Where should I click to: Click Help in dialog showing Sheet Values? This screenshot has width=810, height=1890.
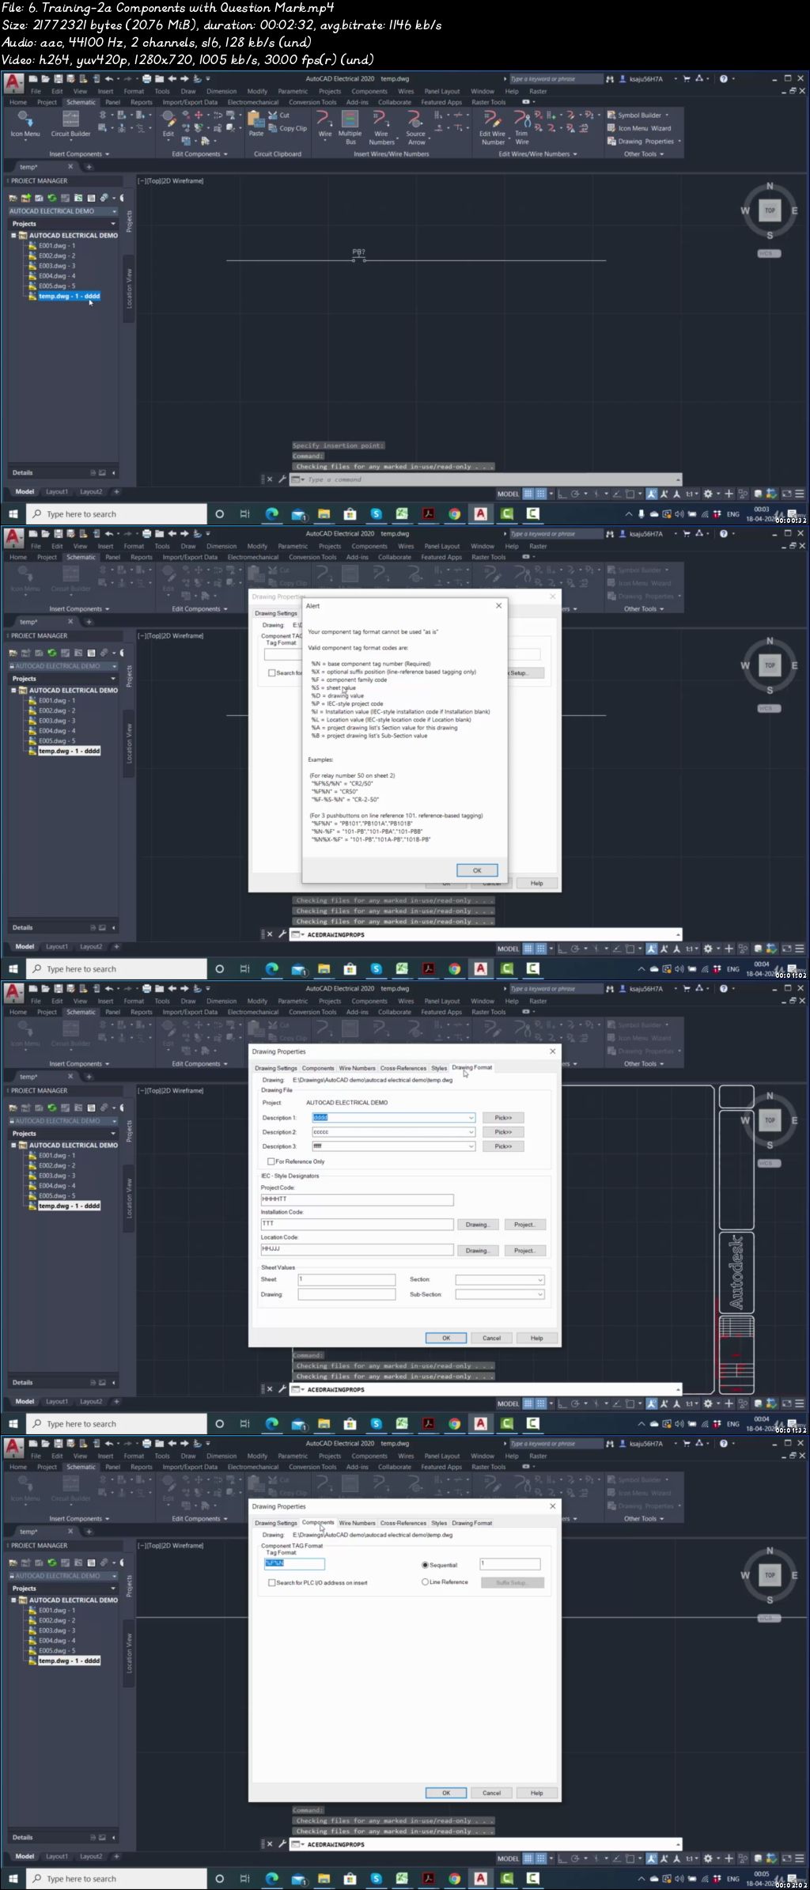pos(537,1338)
